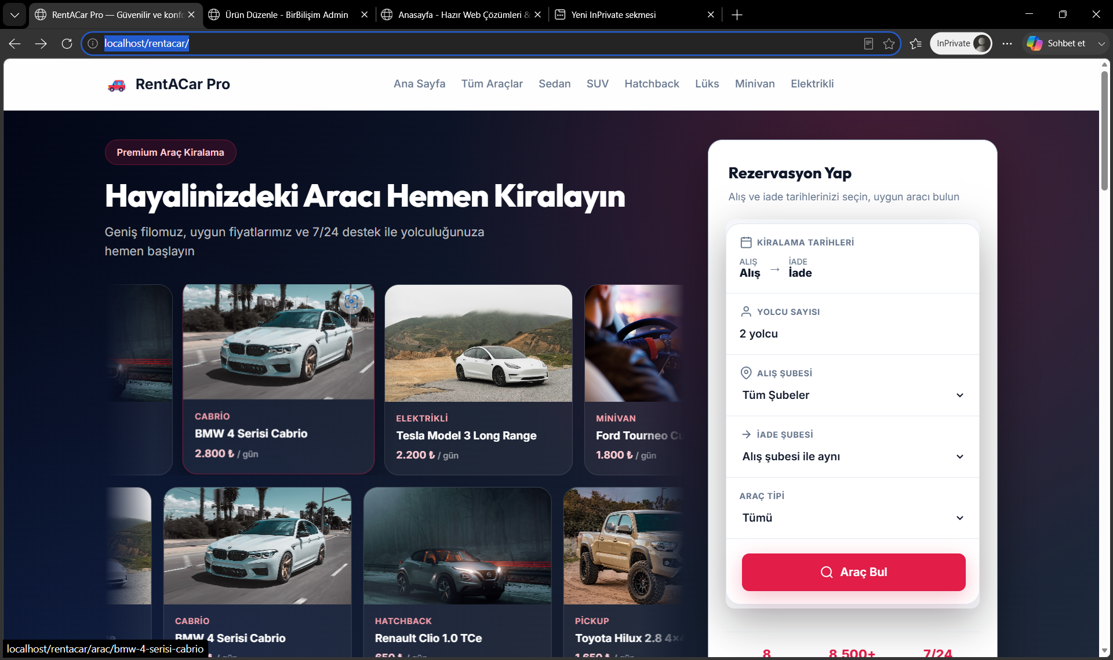
Task: Select the İade return date field
Action: 800,268
